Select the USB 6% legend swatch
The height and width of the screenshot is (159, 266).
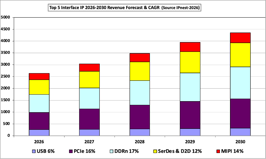(x=34, y=151)
